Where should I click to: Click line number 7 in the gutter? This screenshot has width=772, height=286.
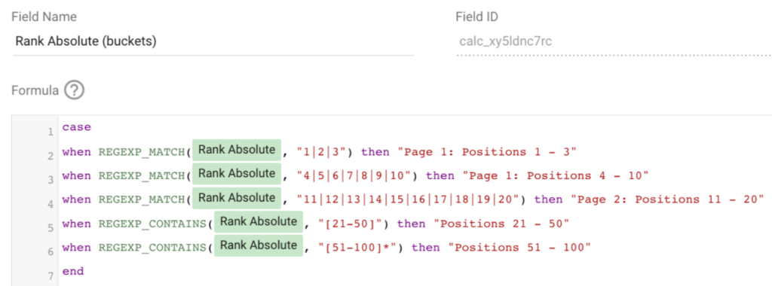(51, 276)
